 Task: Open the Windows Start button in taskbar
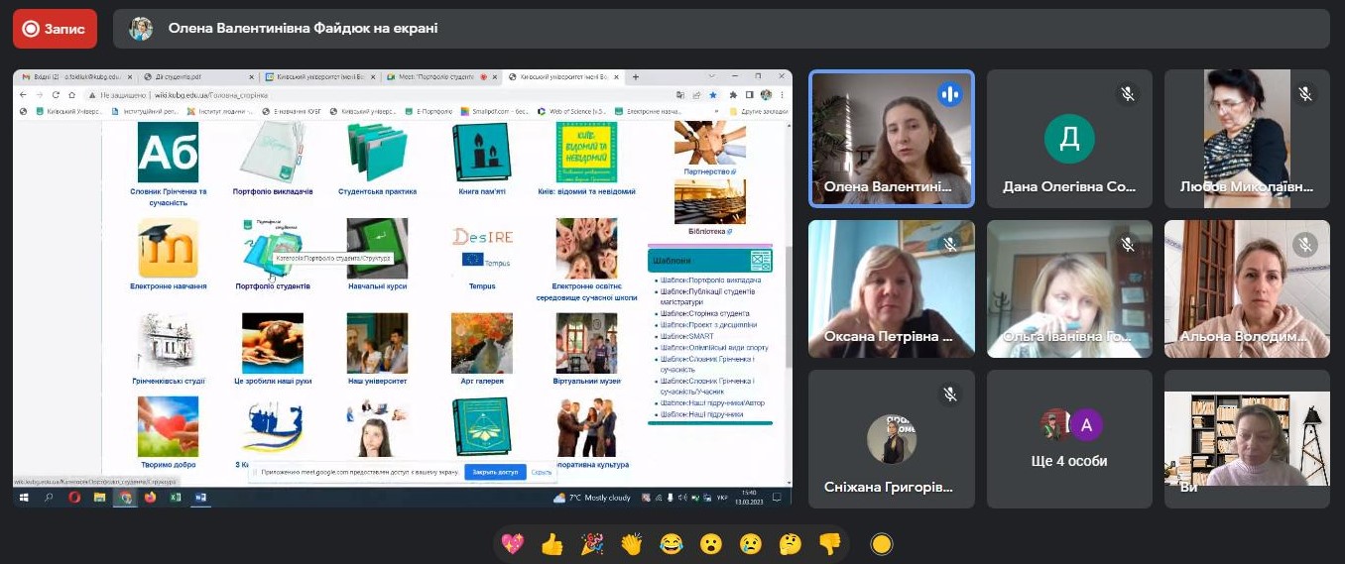(22, 498)
